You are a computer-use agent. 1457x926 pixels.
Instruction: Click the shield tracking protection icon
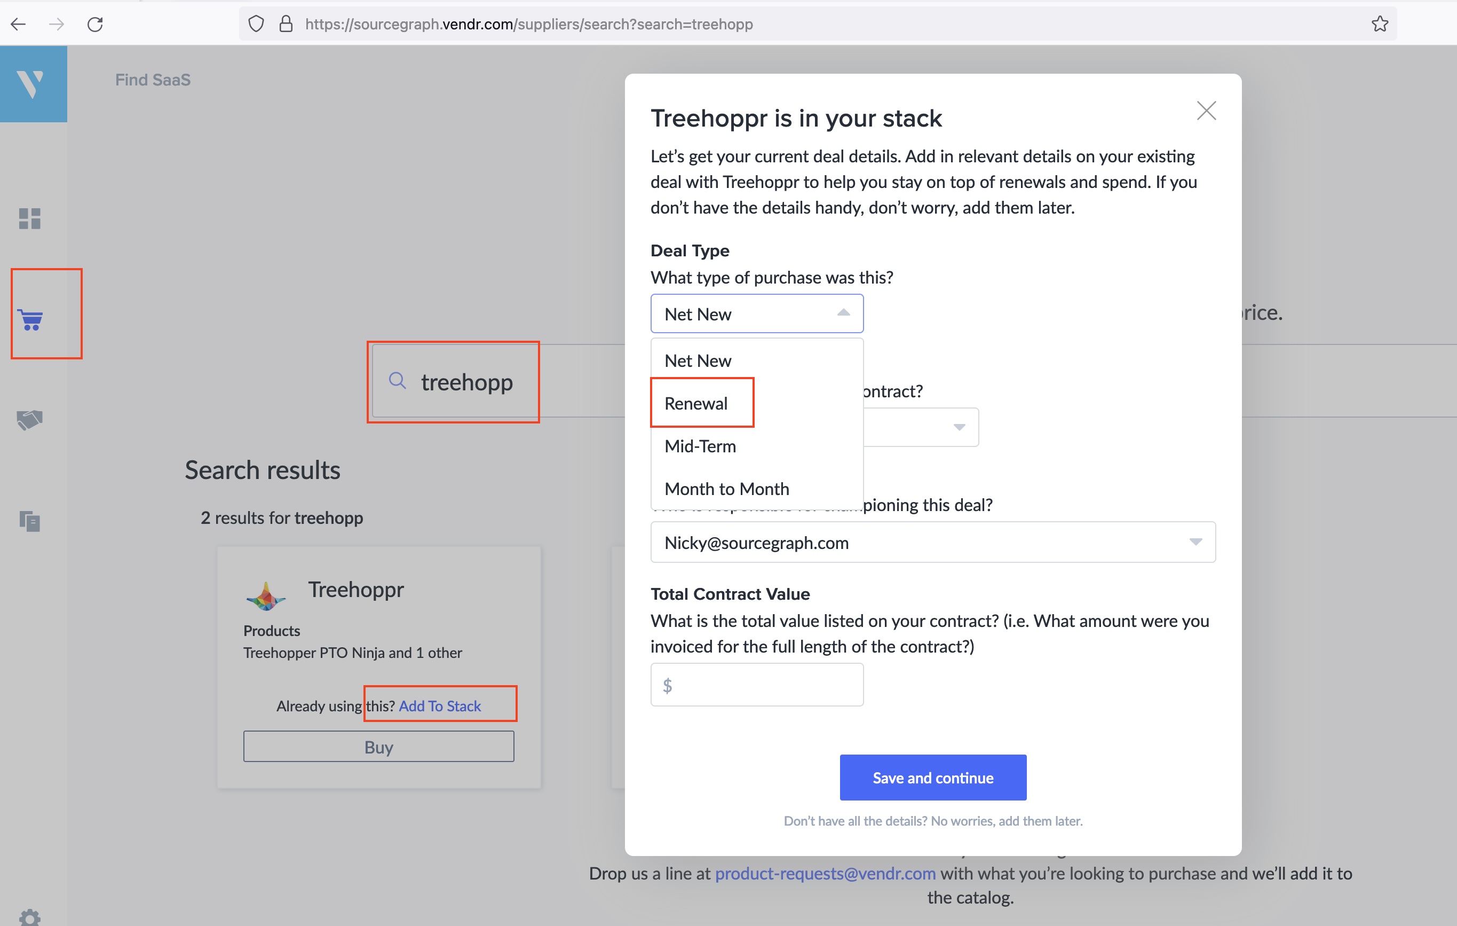(257, 24)
